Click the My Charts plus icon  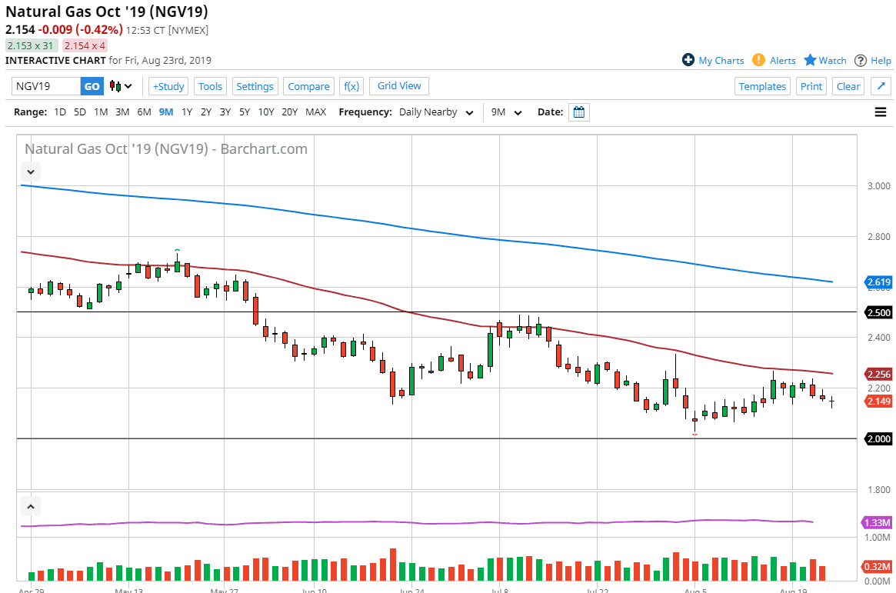[688, 60]
